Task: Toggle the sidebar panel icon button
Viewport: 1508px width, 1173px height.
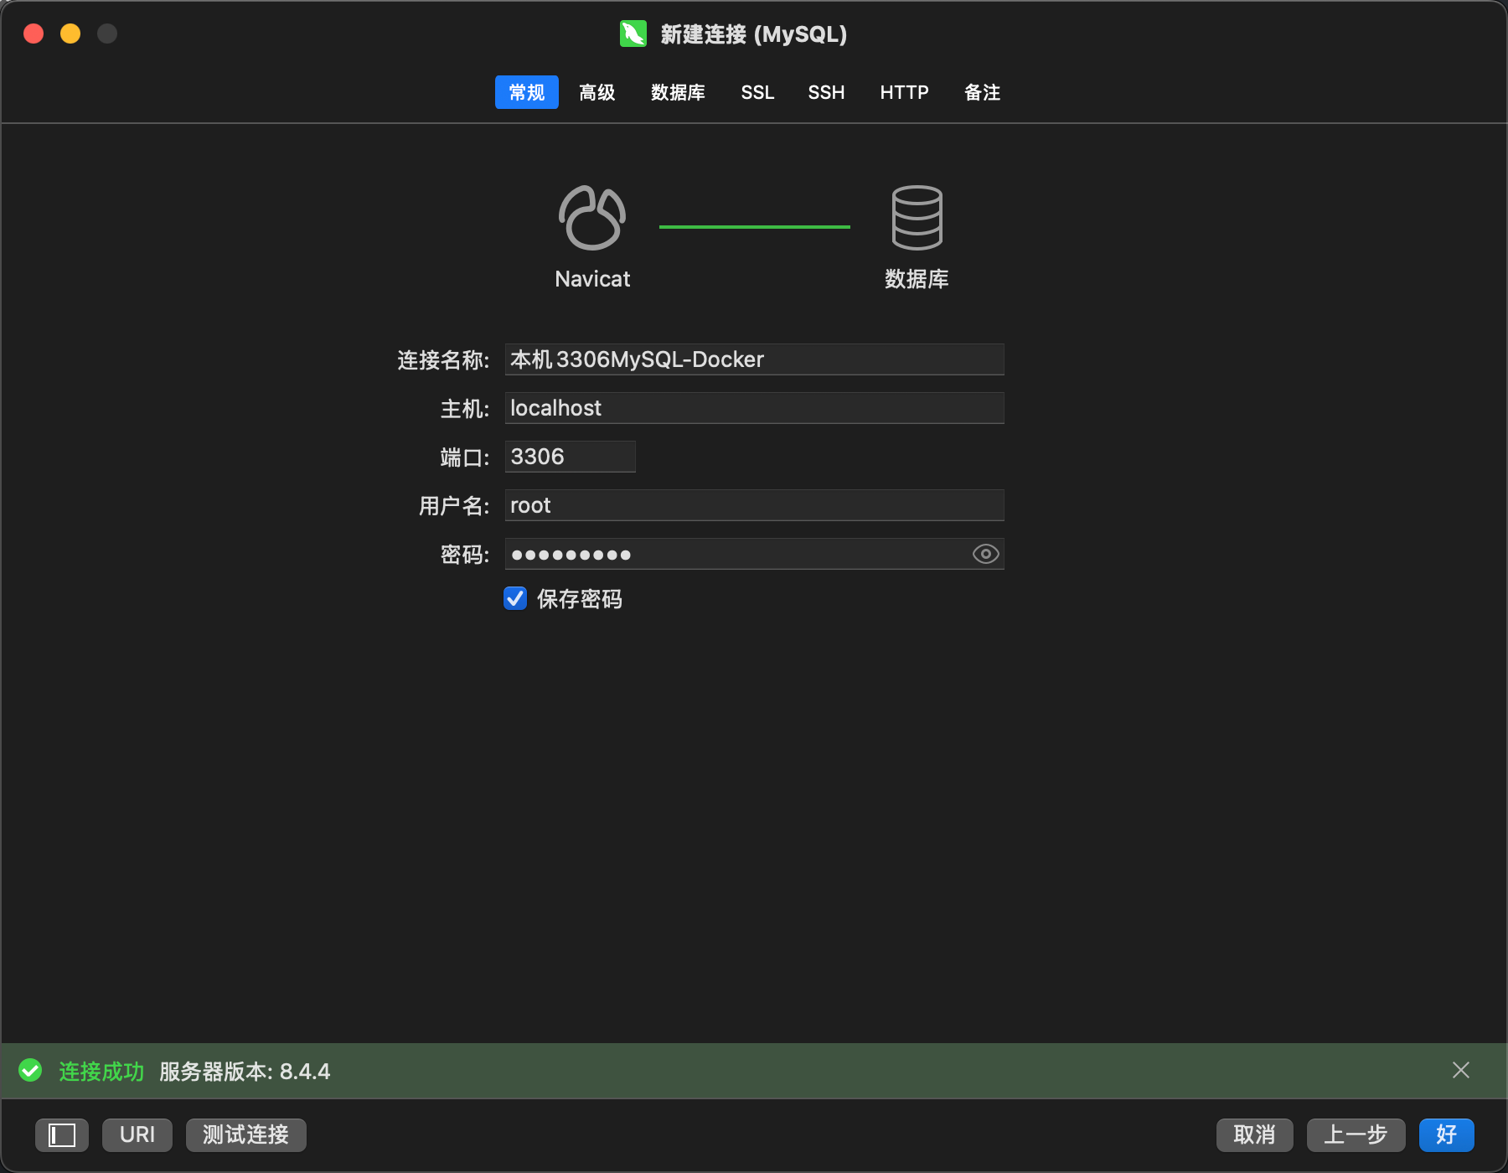Action: [x=62, y=1135]
